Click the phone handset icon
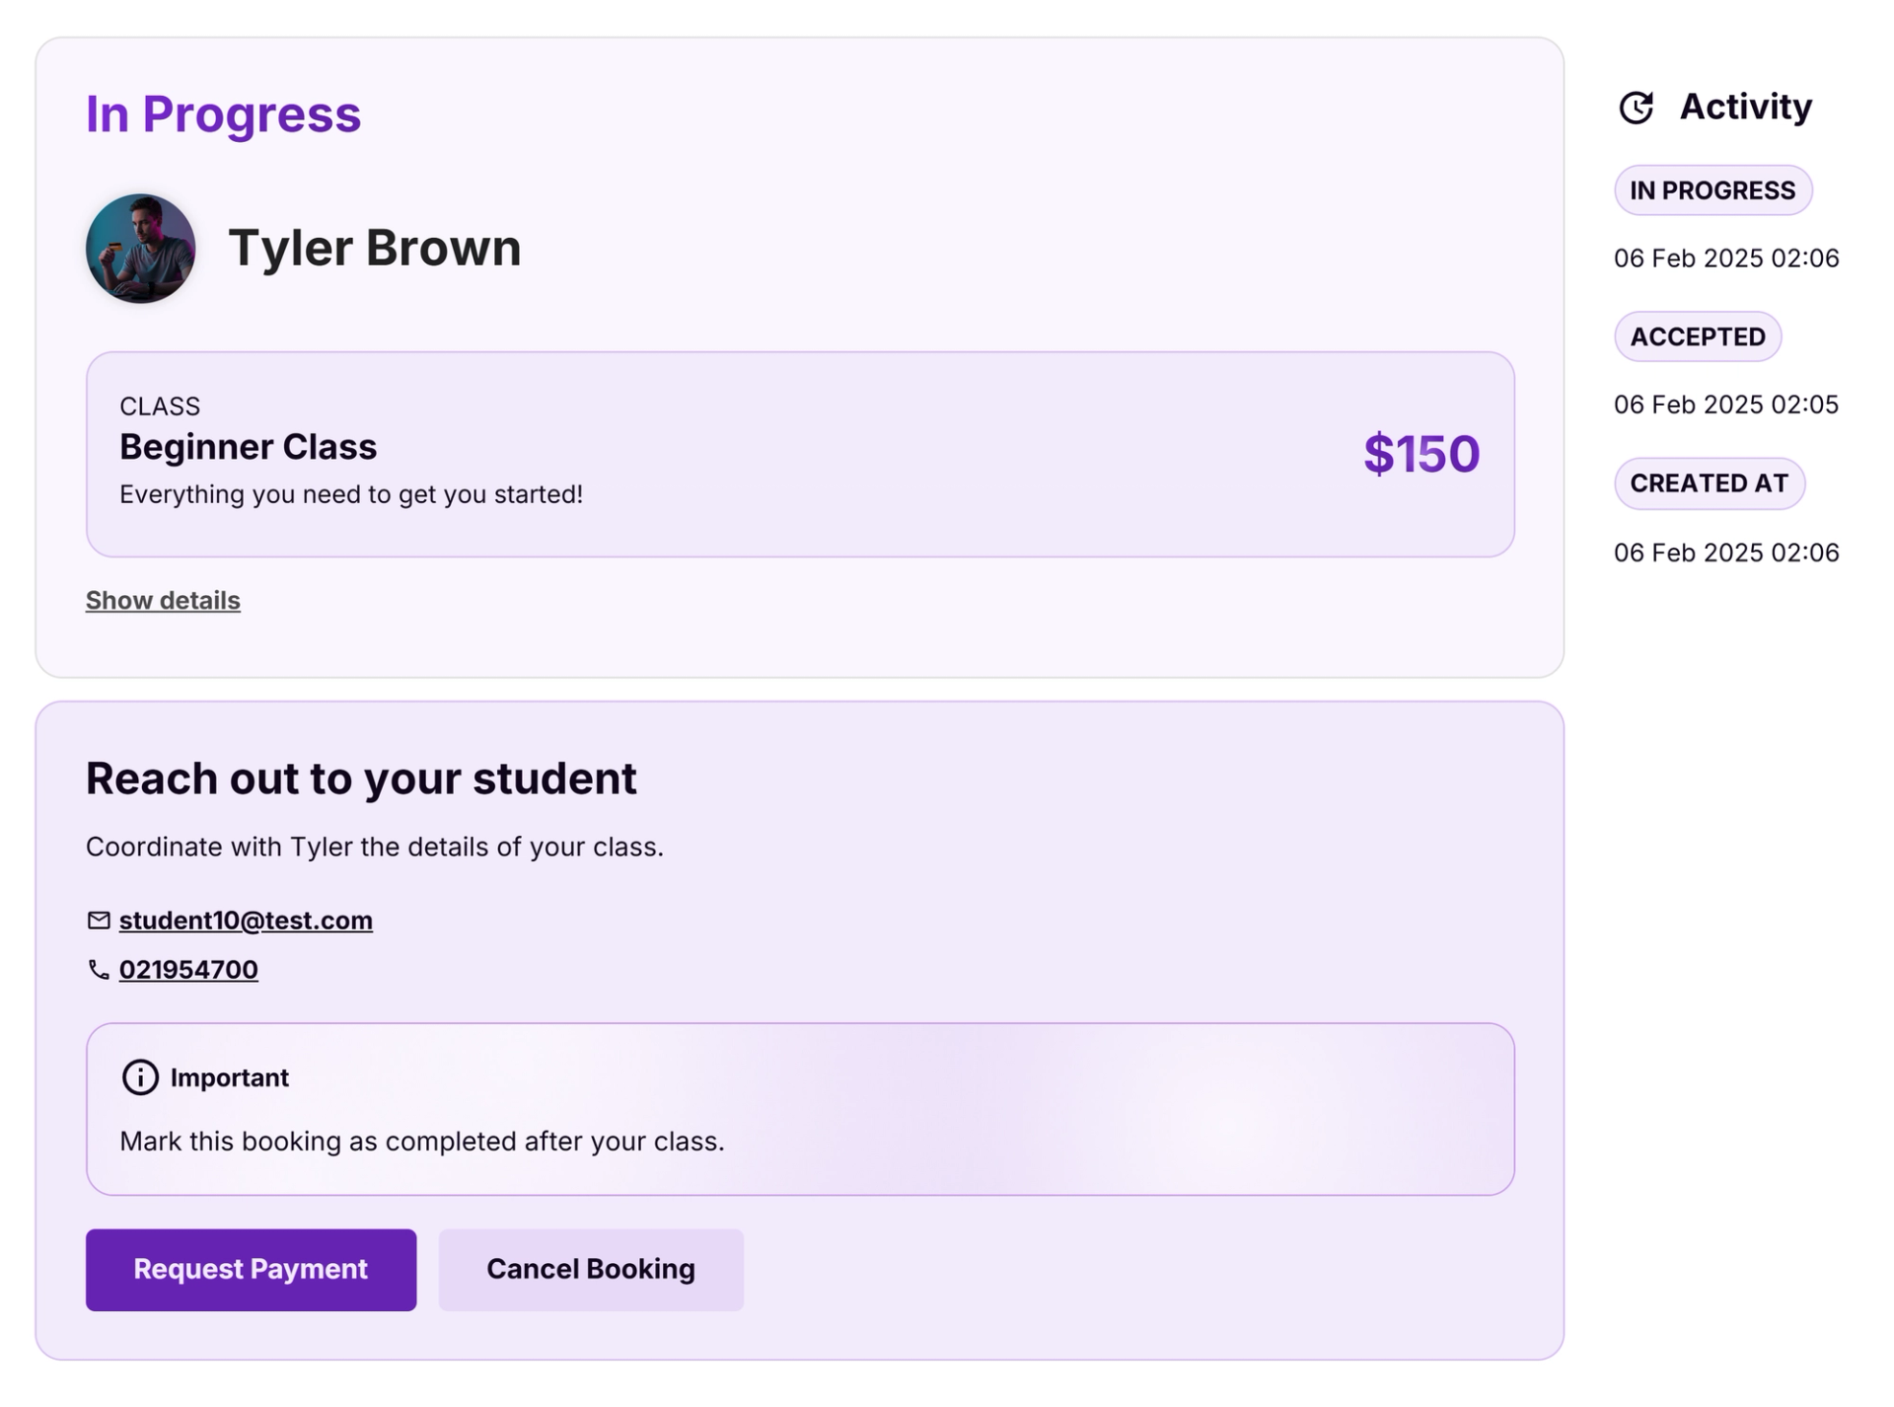1894x1407 pixels. 99,970
